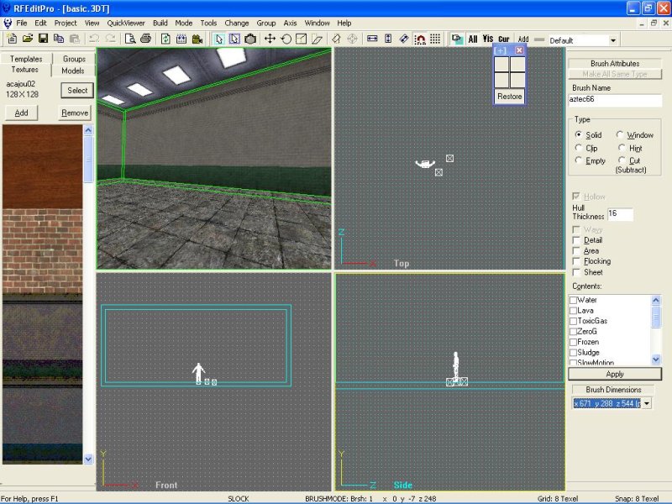The width and height of the screenshot is (672, 504).
Task: Click the Contents list scrollbar down arrow
Action: tap(656, 359)
